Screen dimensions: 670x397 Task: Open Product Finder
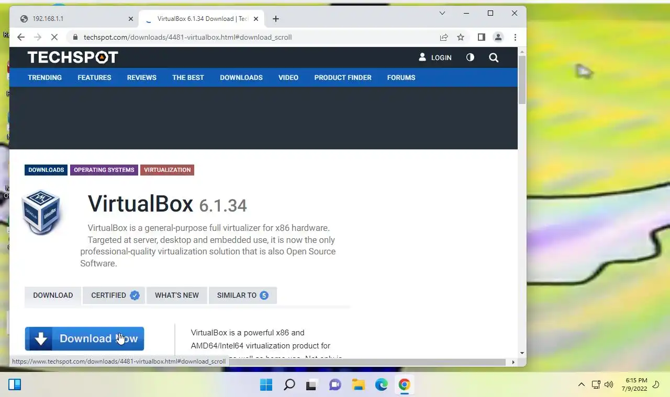343,77
